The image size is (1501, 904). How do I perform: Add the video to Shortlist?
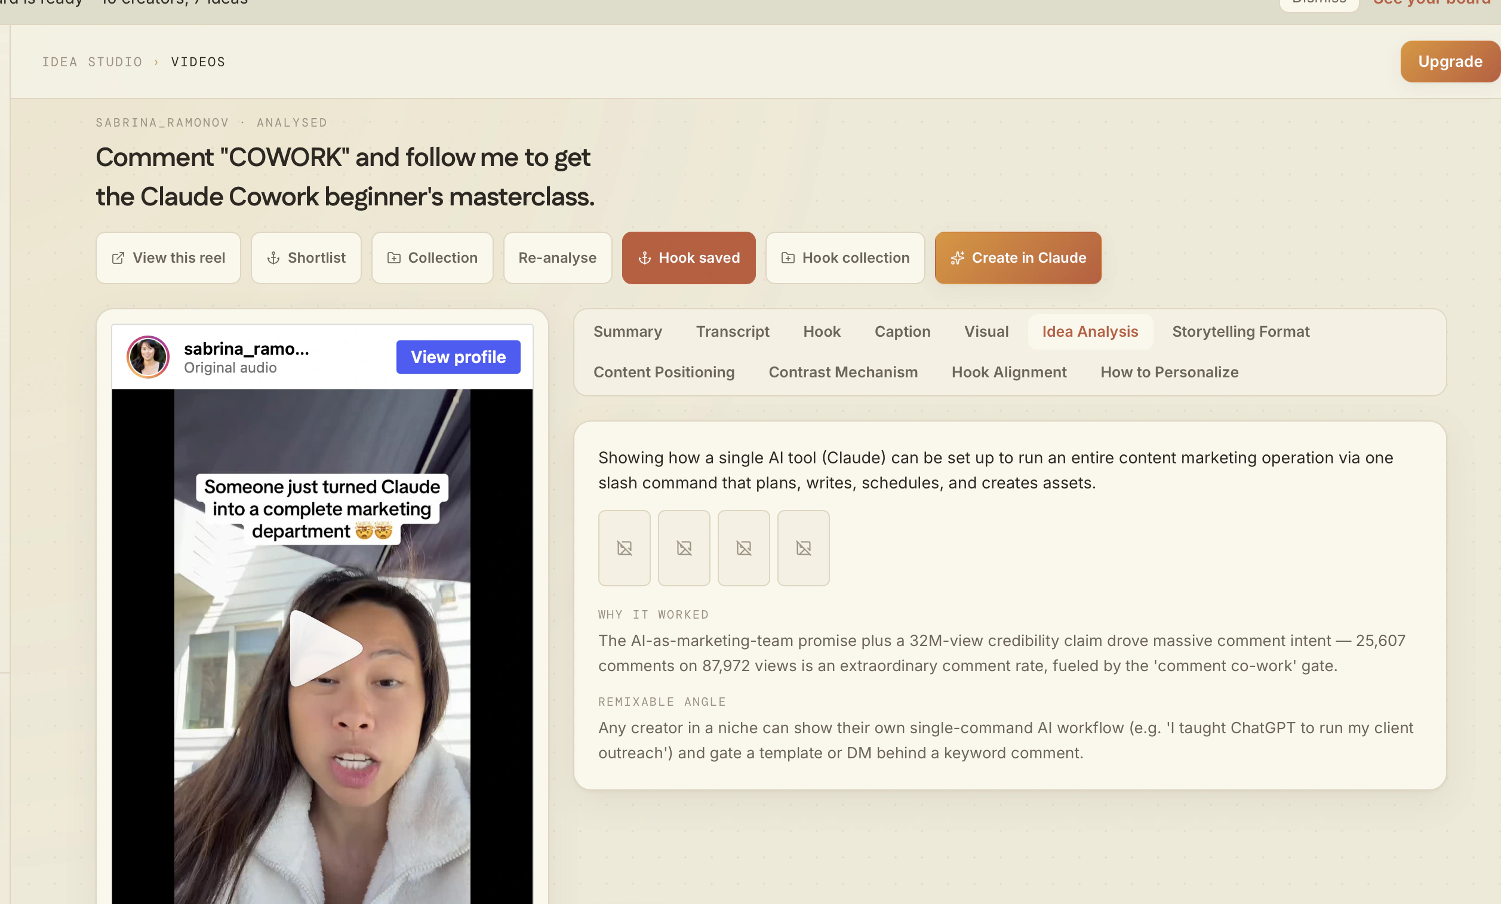coord(306,258)
